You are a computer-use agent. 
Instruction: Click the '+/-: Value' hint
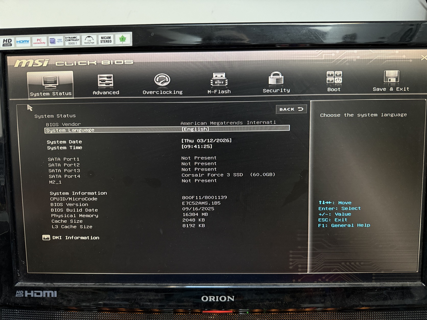335,214
